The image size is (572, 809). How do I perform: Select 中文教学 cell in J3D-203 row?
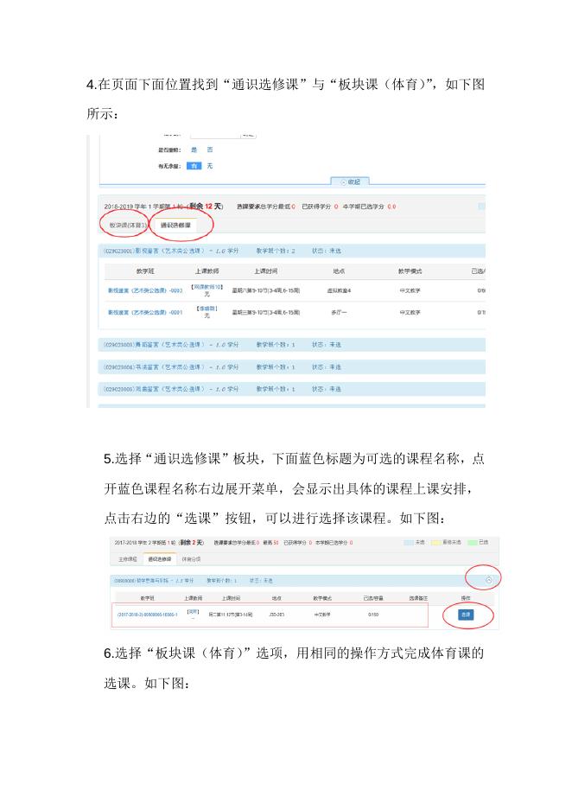322,615
